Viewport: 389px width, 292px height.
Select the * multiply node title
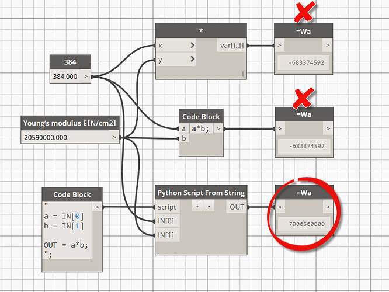[x=201, y=31]
